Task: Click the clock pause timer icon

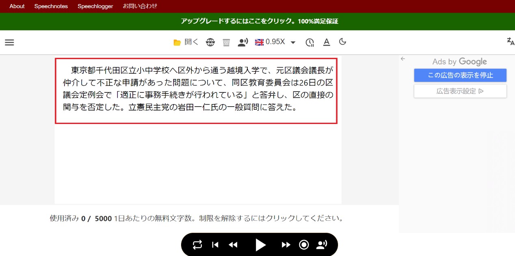Action: 310,42
